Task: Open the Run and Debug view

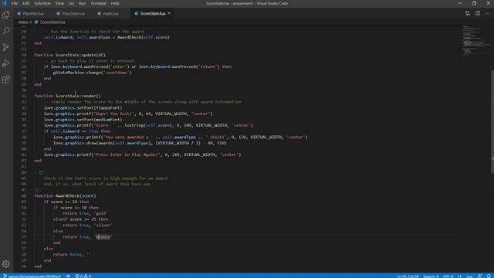Action: [6, 63]
